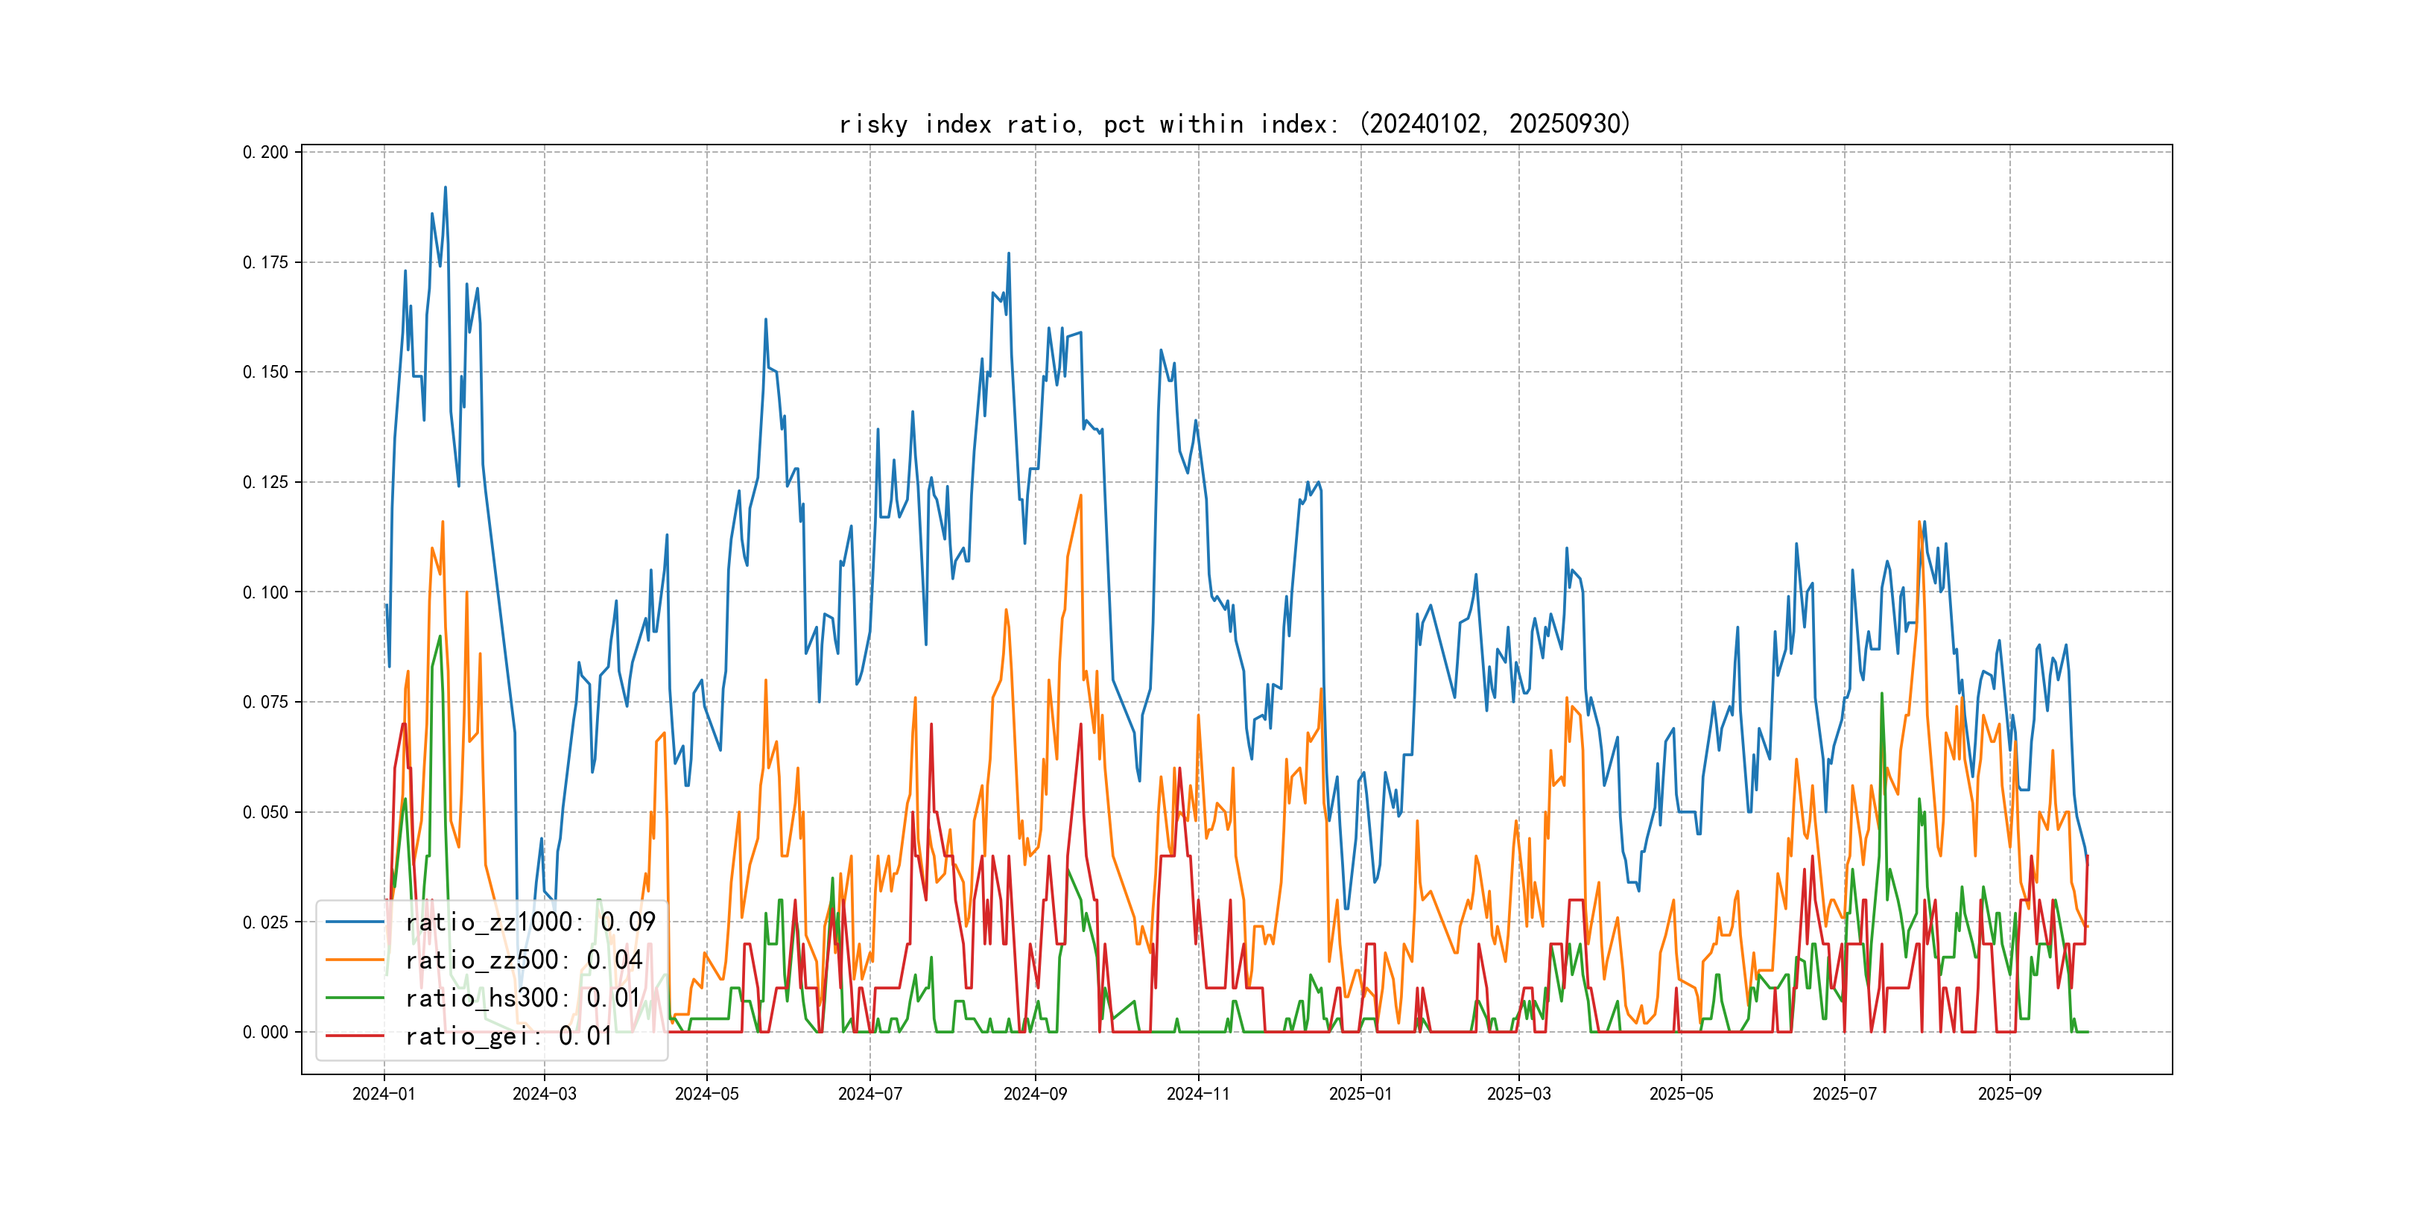Click the orange ratio_zz500 legend line
2414x1207 pixels.
point(354,960)
